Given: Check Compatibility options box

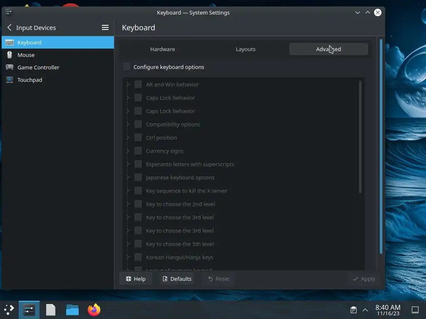Looking at the screenshot, I should pos(138,124).
